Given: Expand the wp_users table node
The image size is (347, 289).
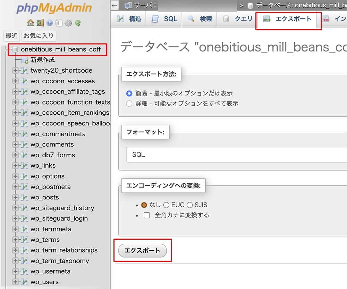Looking at the screenshot, I should click(x=15, y=282).
